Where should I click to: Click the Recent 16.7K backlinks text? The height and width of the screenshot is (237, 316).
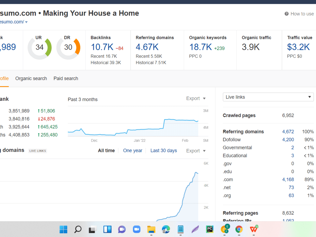104,56
